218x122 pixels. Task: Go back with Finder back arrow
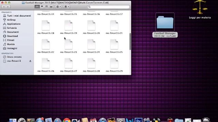click(x=4, y=7)
